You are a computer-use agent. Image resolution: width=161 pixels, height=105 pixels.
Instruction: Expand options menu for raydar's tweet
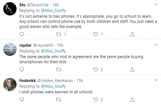point(156,45)
